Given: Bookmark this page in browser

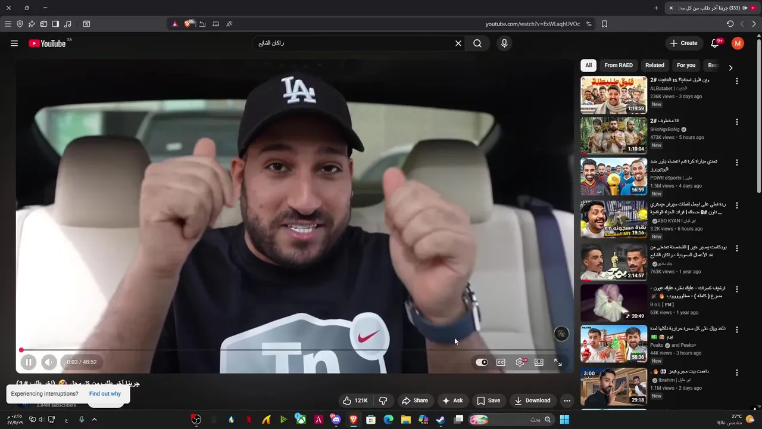Looking at the screenshot, I should (604, 24).
